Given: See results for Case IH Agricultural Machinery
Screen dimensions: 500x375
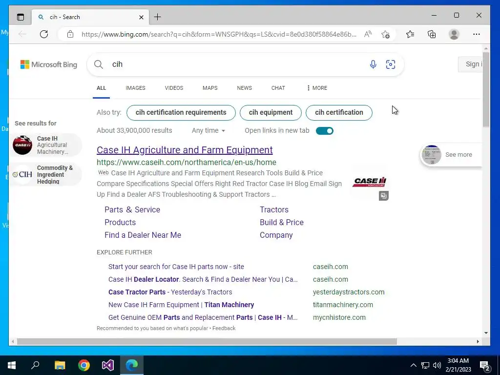Looking at the screenshot, I should point(46,145).
